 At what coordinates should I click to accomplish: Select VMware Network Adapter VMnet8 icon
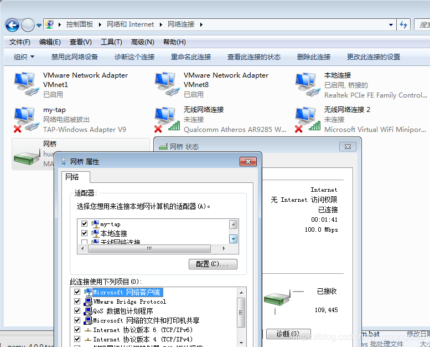click(x=167, y=84)
